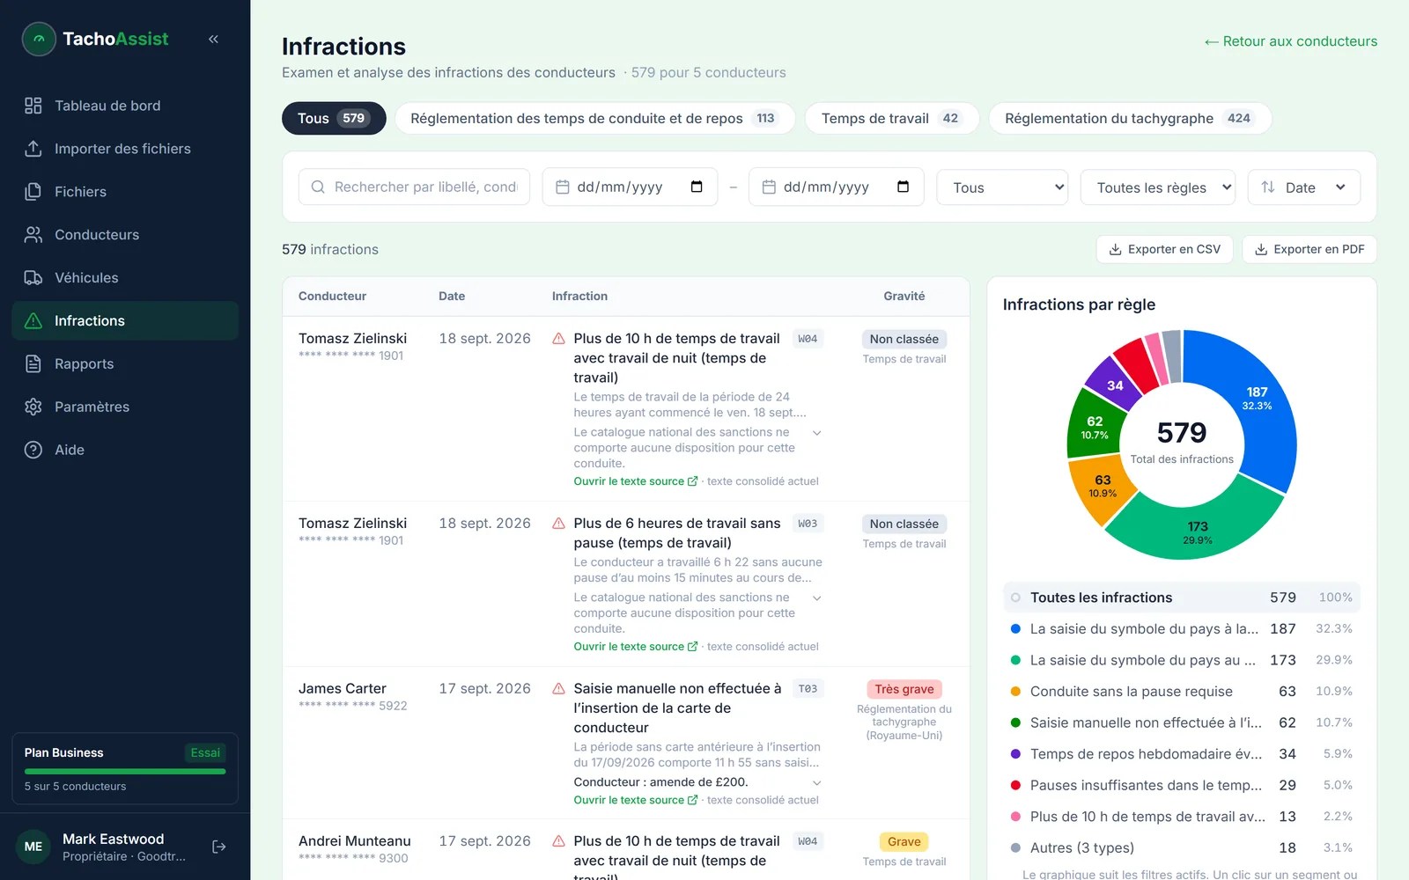Viewport: 1409px width, 880px height.
Task: Go to Importer des fichiers
Action: 125,149
